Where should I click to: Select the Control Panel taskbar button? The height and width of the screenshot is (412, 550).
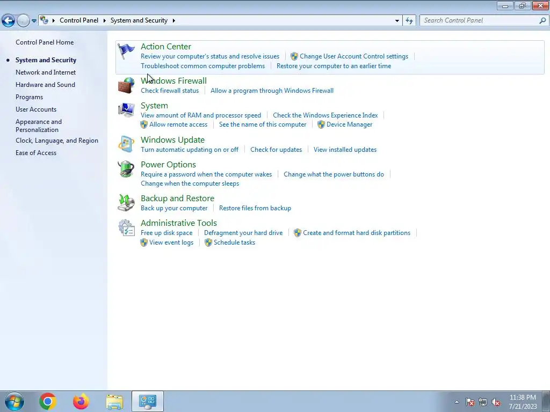click(x=148, y=401)
